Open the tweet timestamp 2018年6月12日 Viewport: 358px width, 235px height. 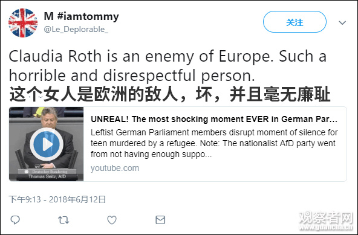[57, 199]
